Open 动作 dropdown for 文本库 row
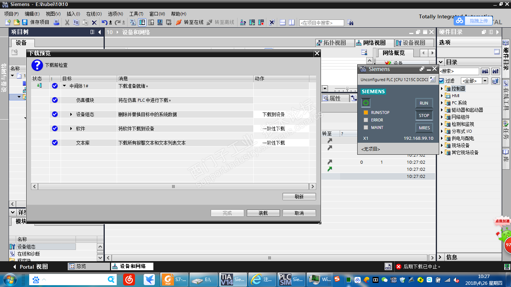 [281, 143]
